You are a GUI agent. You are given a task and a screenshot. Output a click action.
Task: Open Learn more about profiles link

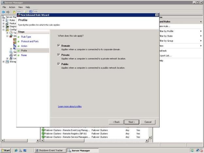click(70, 106)
